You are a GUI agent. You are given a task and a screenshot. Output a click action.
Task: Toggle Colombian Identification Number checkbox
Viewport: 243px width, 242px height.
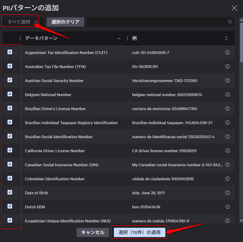click(10, 178)
